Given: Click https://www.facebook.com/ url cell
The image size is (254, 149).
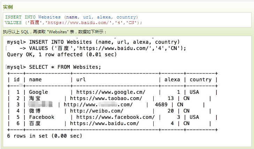Looking at the screenshot, I should 115,117.
